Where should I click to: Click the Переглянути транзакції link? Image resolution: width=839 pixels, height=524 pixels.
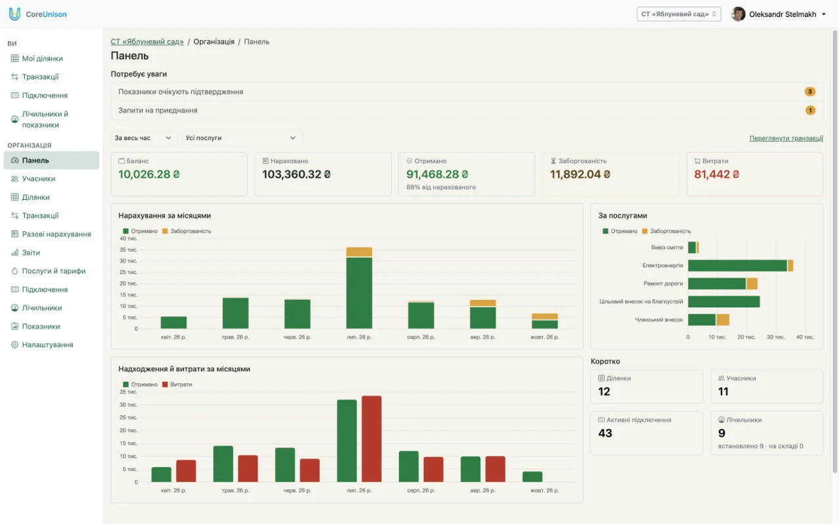coord(786,138)
